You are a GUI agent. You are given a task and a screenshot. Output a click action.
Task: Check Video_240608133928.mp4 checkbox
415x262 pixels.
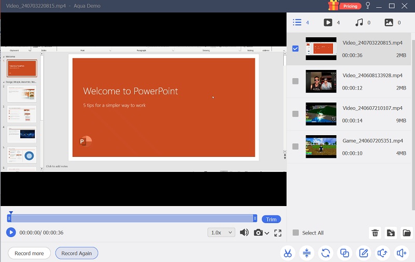pos(295,81)
